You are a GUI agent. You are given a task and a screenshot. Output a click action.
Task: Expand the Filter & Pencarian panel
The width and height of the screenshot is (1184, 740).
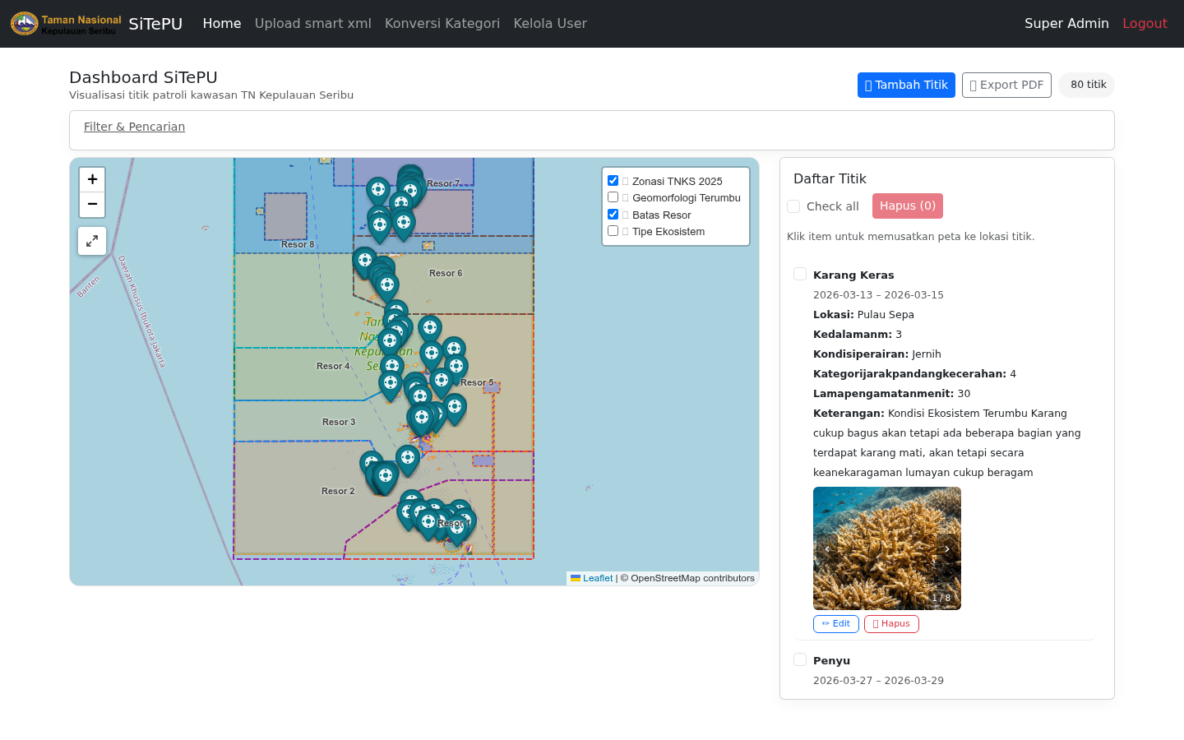tap(134, 127)
